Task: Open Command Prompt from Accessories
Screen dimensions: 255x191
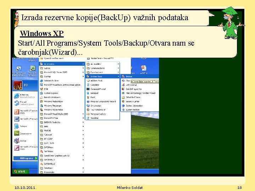Action: pyautogui.click(x=103, y=89)
